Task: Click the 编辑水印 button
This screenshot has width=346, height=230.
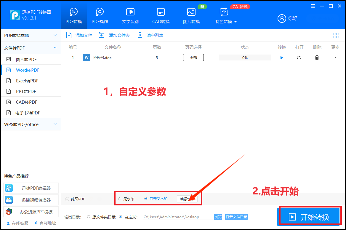Action: point(187,199)
